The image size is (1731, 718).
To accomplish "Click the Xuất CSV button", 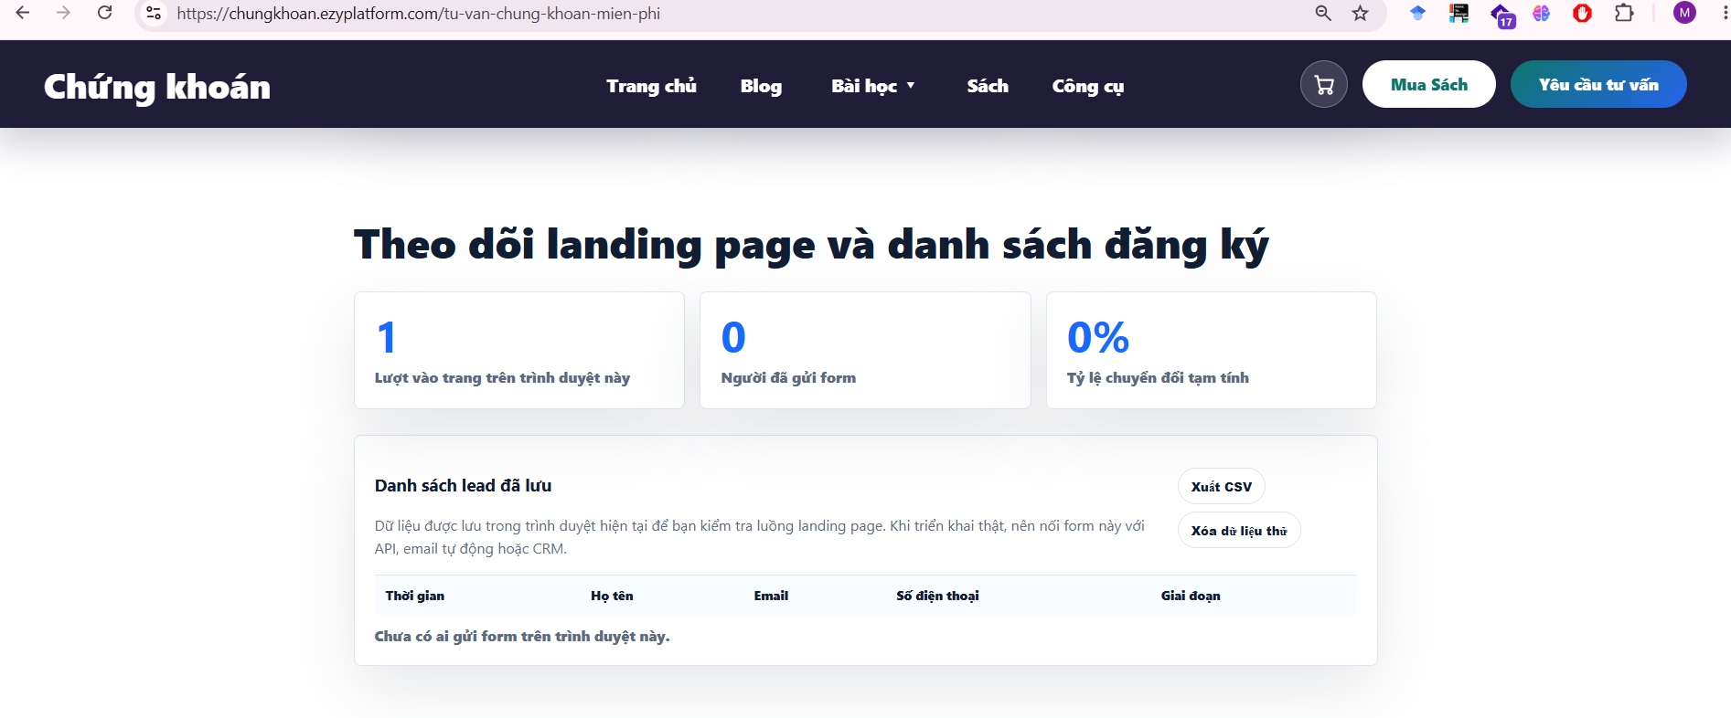I will (1222, 486).
